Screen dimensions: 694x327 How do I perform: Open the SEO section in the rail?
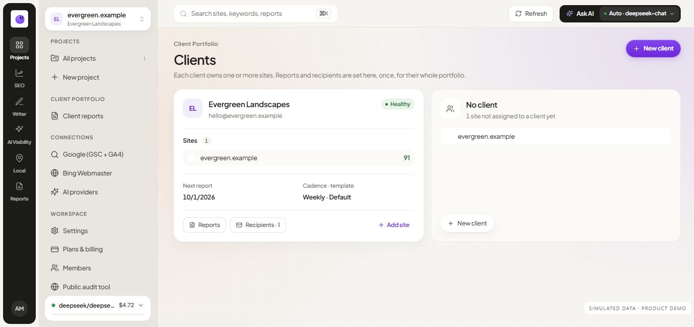19,78
